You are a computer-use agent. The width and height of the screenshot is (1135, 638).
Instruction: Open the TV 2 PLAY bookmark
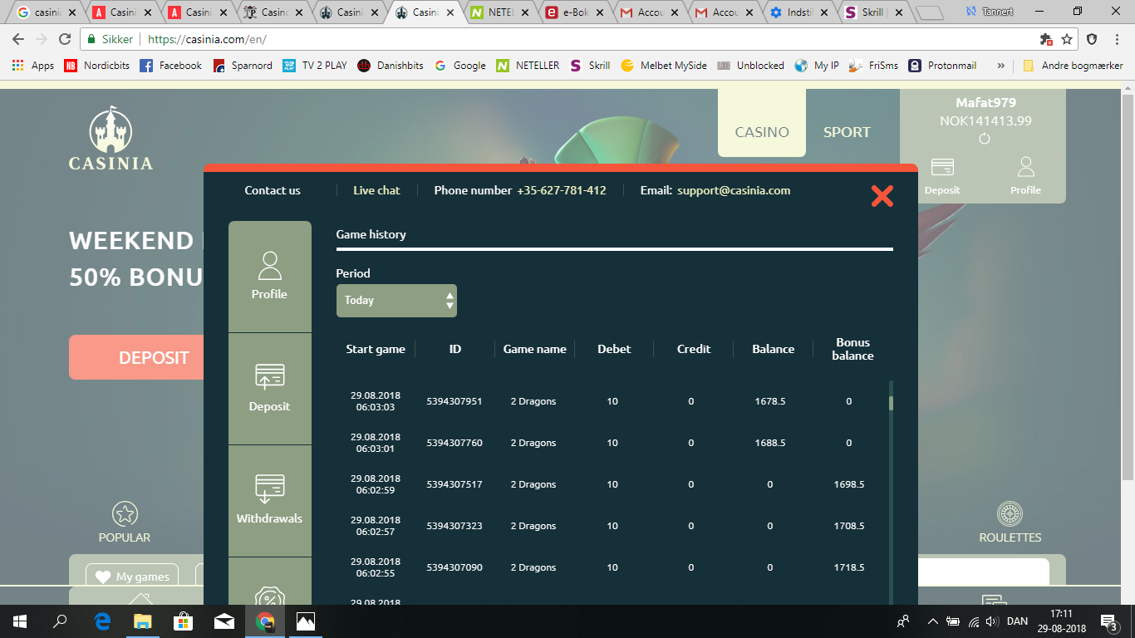pyautogui.click(x=315, y=66)
